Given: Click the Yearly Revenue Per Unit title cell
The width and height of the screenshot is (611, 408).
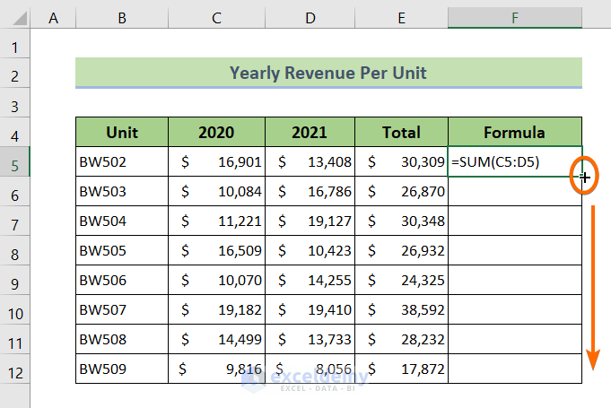Looking at the screenshot, I should 328,73.
